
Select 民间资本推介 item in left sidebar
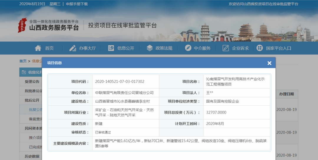[34, 128]
